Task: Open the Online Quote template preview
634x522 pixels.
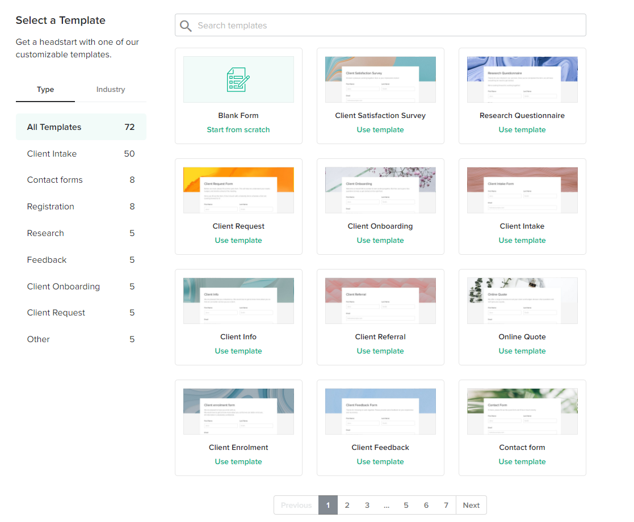Action: coord(522,301)
